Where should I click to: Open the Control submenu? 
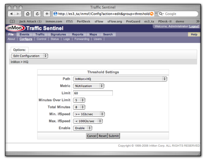coord(42,39)
